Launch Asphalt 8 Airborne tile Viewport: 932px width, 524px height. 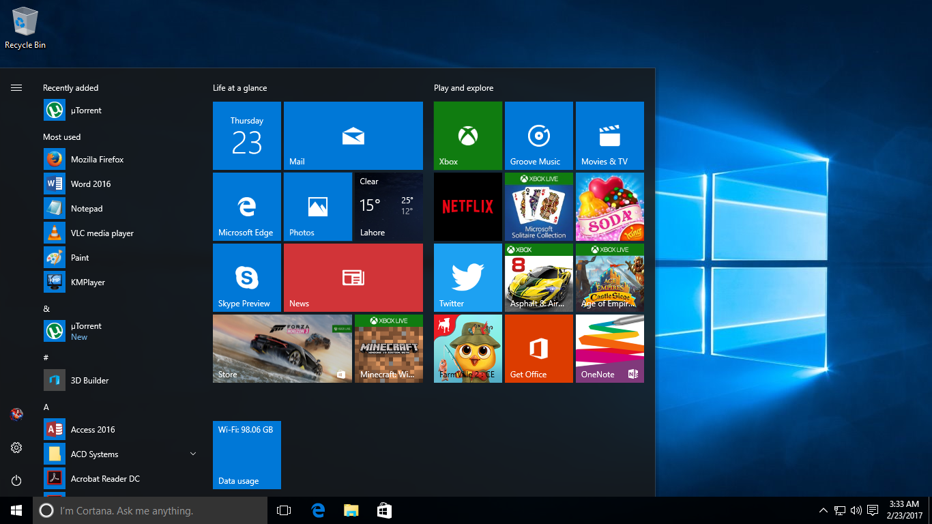539,278
